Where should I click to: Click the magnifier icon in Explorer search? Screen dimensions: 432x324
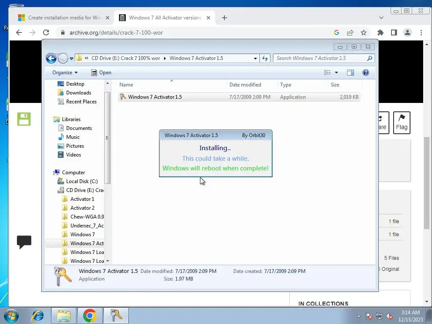[370, 58]
